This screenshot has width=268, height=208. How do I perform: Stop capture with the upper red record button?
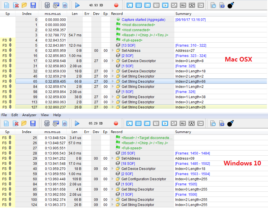pyautogui.click(x=116, y=5)
